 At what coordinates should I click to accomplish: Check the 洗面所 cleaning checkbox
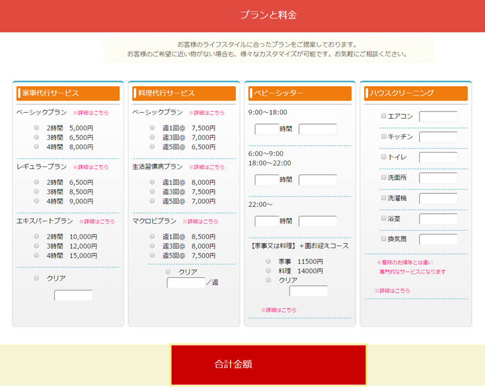(384, 177)
